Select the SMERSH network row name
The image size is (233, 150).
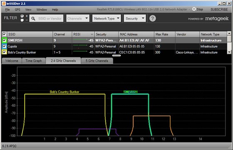click(x=15, y=40)
